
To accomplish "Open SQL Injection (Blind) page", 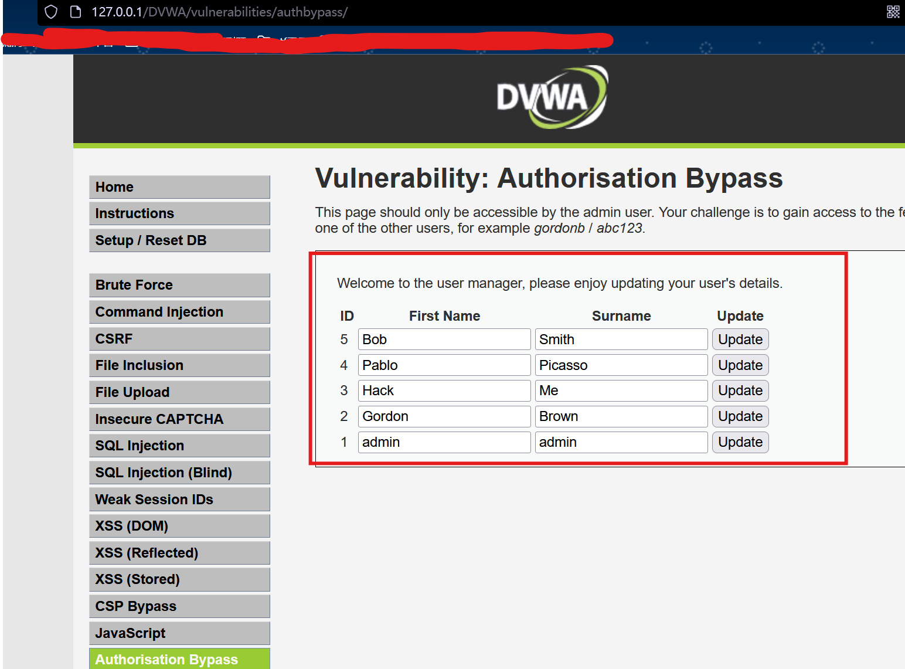I will 179,473.
